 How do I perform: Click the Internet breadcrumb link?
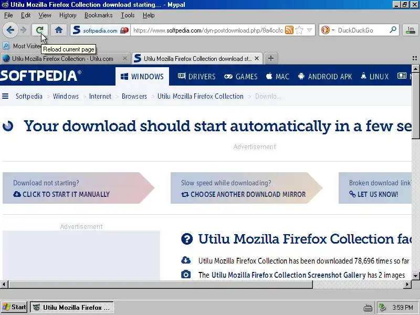click(100, 96)
